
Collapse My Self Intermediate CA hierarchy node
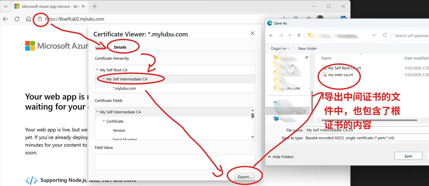click(x=104, y=79)
